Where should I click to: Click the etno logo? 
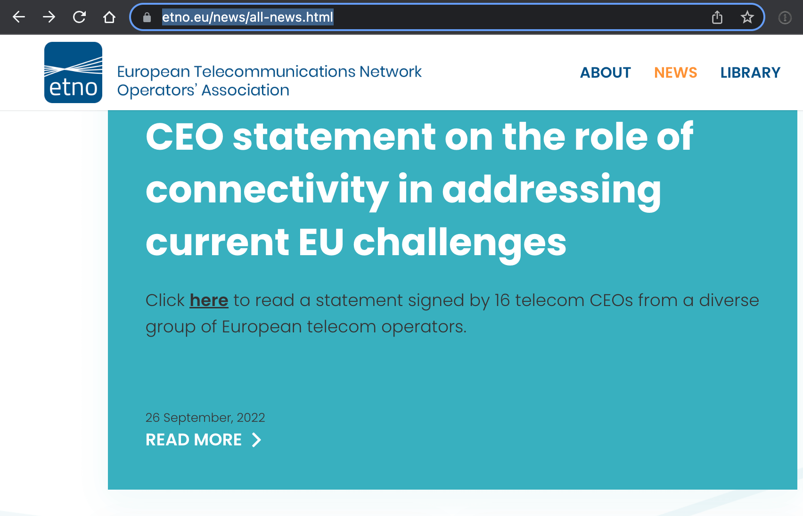point(73,73)
